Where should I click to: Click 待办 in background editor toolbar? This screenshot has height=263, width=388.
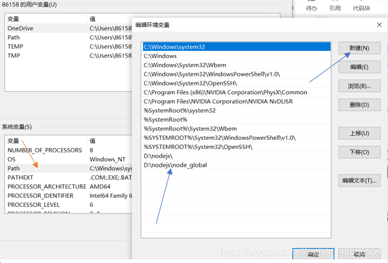tap(311, 8)
